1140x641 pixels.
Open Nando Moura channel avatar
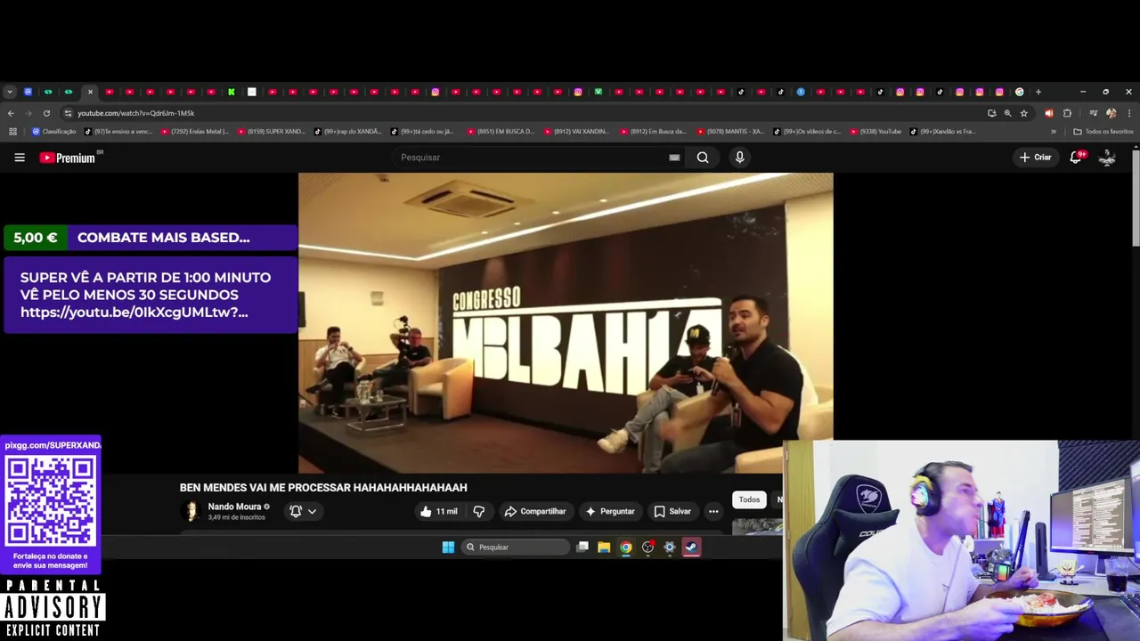click(x=191, y=511)
